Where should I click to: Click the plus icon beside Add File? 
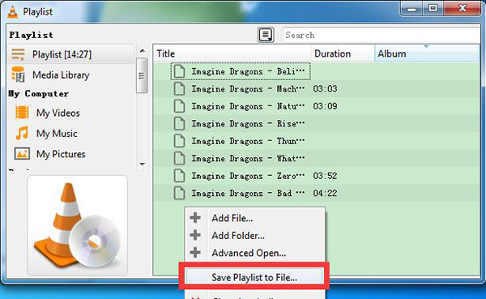click(x=195, y=218)
